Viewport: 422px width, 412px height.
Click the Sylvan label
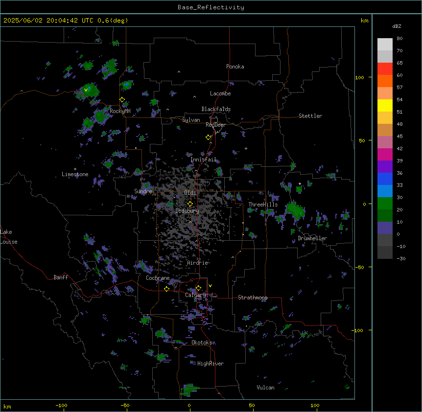(x=191, y=120)
